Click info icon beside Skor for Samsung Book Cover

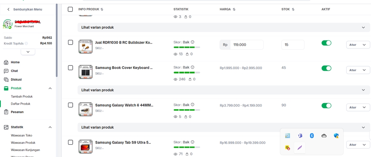point(192,67)
